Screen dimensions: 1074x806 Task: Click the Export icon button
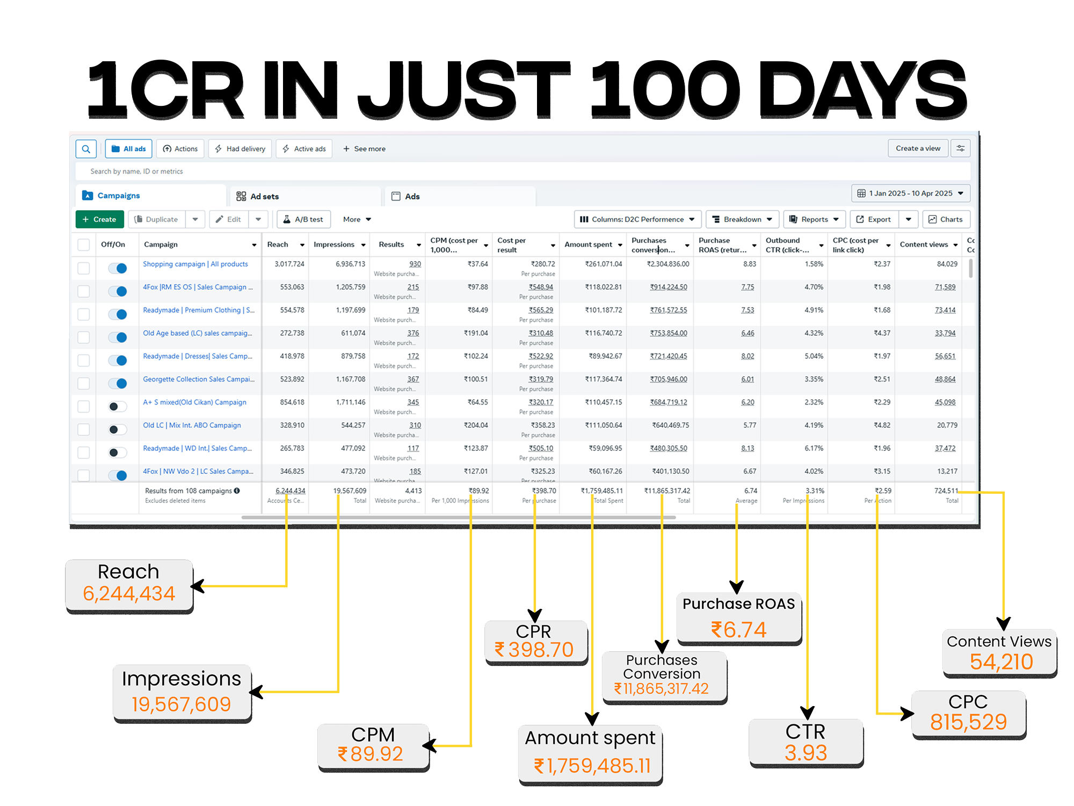[x=873, y=219]
